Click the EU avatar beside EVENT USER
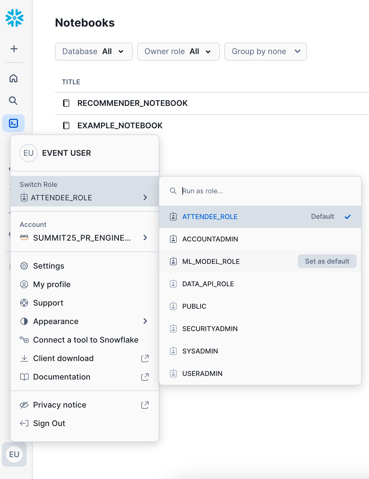Screen dimensions: 369x479 click(29, 153)
